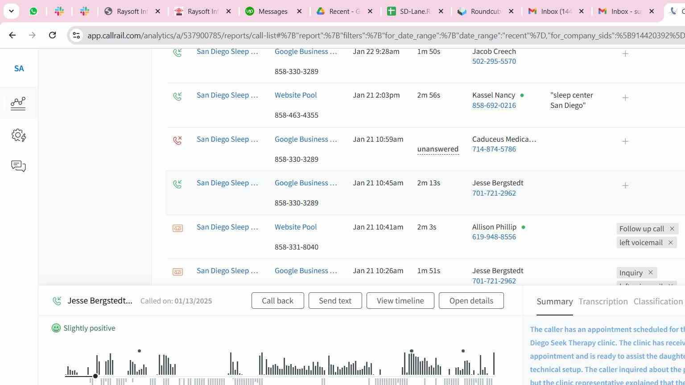Viewport: 685px width, 385px height.
Task: Click the unanswered status label
Action: click(438, 149)
